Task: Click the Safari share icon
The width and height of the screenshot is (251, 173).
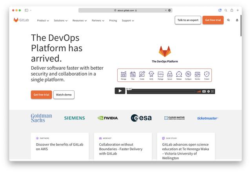Action: click(232, 10)
